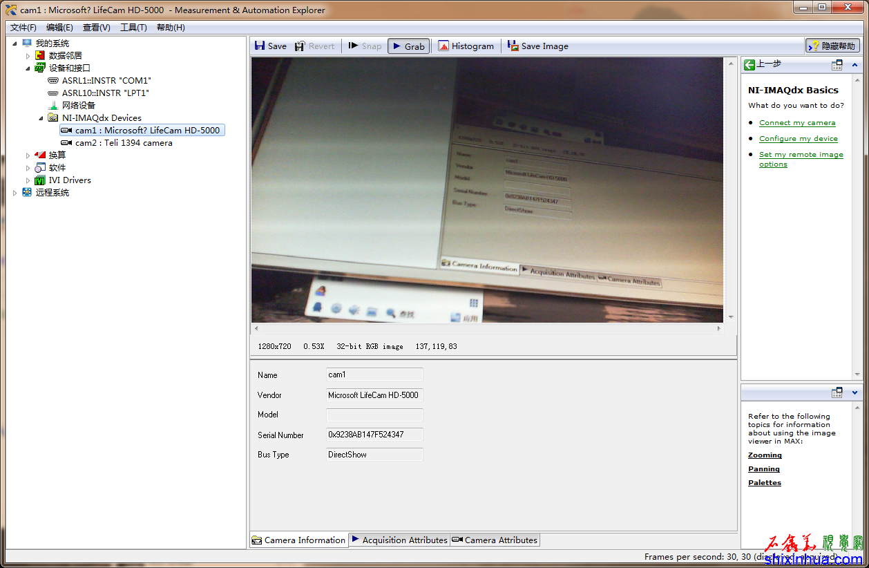Collapse the NI-IMAQdx Devices node
869x568 pixels.
[41, 118]
